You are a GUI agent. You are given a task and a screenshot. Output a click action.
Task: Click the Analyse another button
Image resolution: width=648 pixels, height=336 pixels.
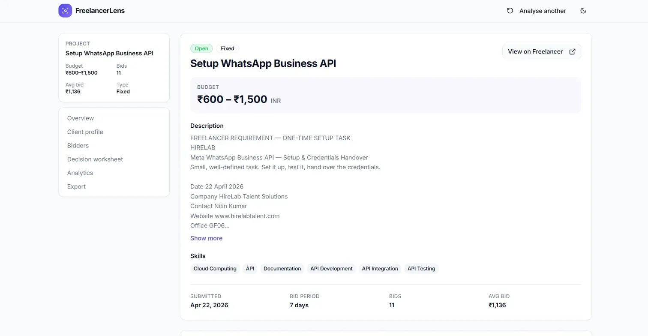537,11
